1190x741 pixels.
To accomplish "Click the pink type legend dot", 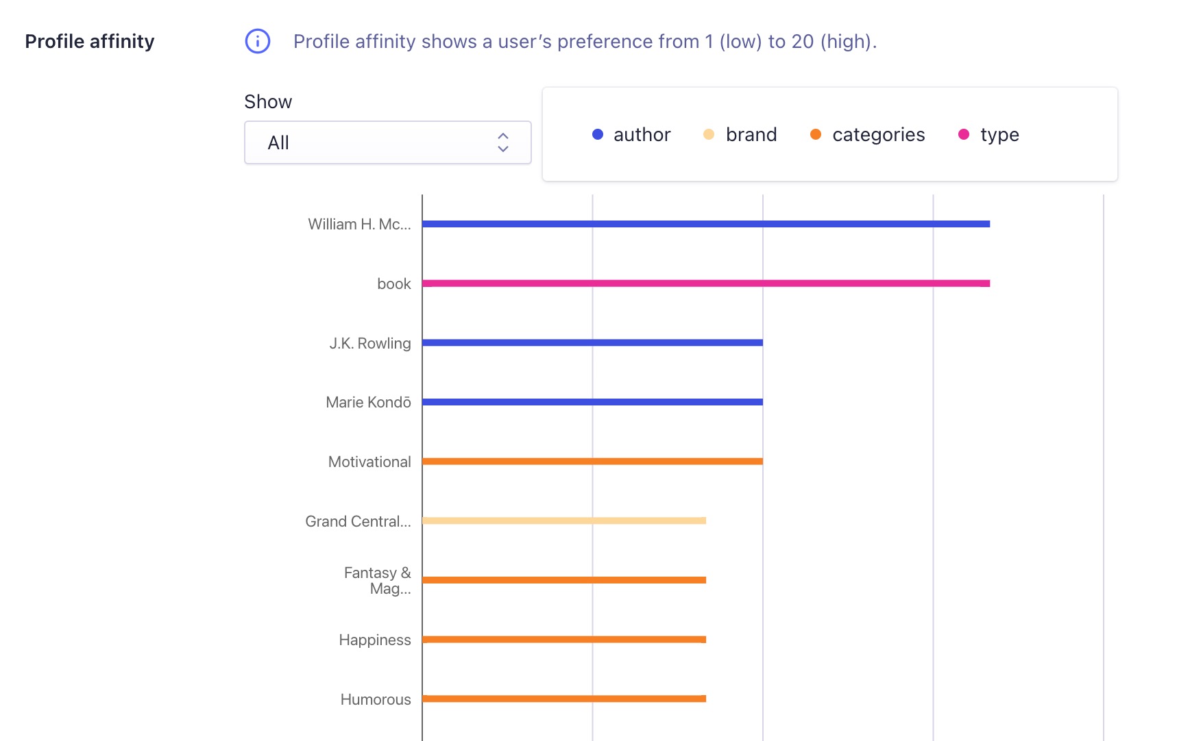I will 964,134.
